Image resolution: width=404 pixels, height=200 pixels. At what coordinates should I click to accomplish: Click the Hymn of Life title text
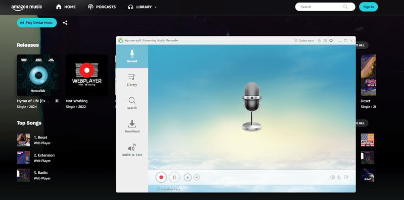pyautogui.click(x=33, y=101)
